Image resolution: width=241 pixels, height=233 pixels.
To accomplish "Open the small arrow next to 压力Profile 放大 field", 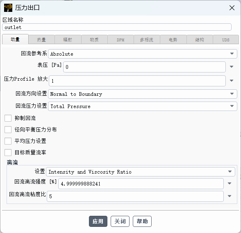I will point(232,81).
